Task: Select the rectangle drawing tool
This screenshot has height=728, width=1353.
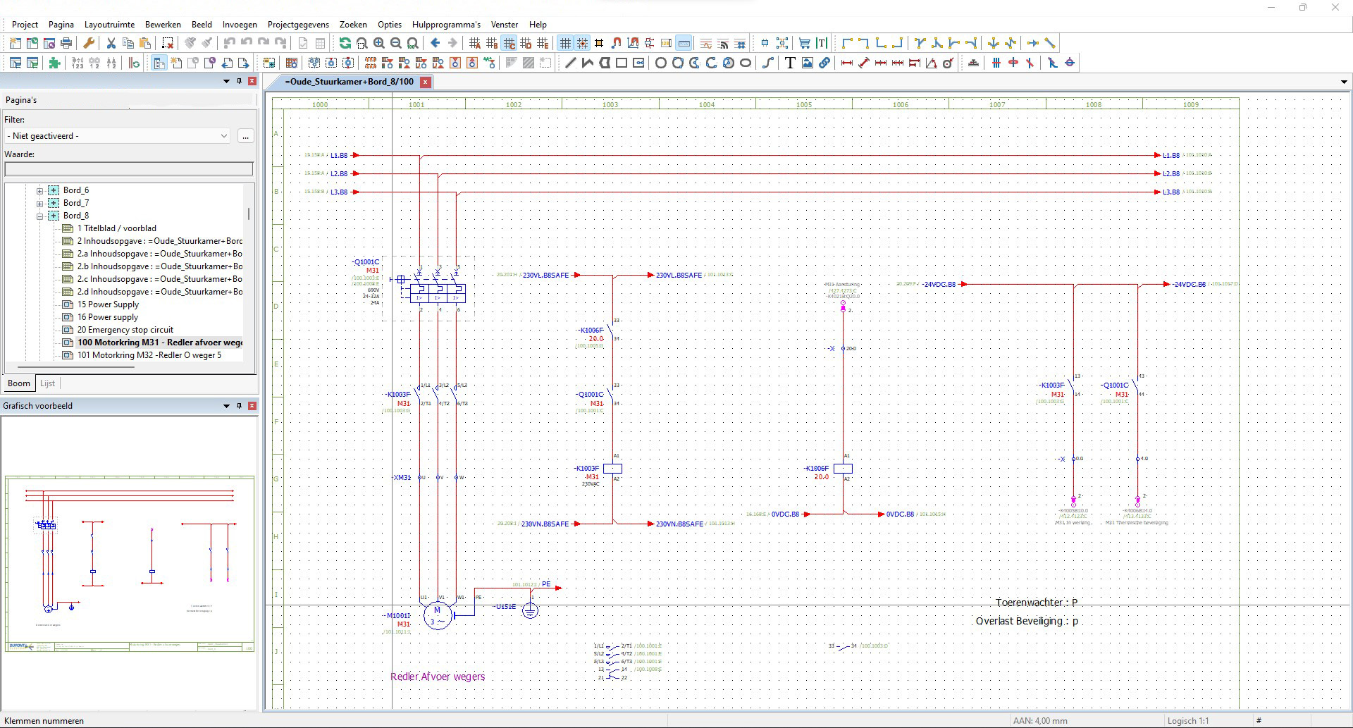Action: [622, 63]
